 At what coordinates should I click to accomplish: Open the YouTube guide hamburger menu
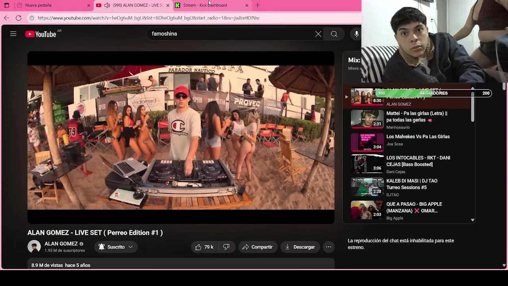[13, 34]
